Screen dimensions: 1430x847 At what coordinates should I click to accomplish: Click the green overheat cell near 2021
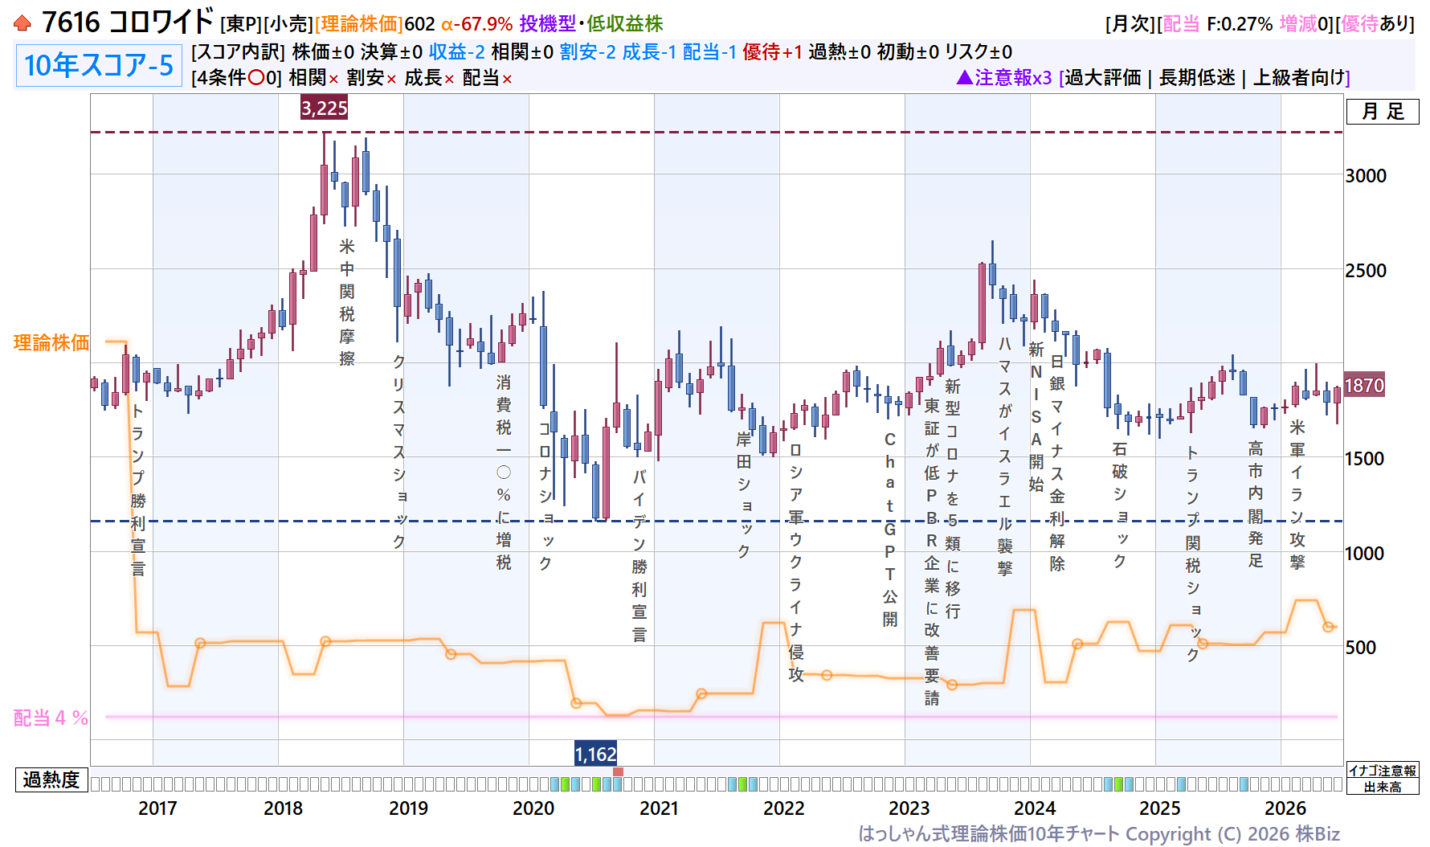(742, 784)
